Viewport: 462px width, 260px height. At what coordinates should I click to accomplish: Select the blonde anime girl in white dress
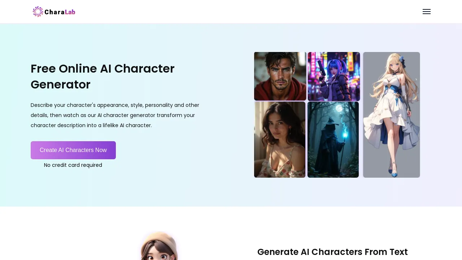391,115
